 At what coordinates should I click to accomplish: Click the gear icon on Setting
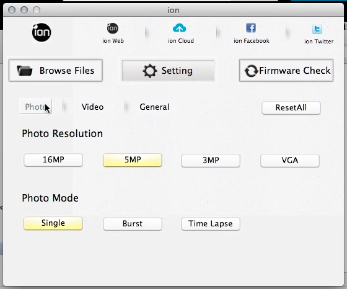[x=150, y=71]
